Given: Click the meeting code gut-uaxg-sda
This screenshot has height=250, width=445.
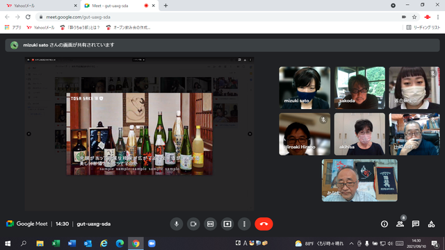Looking at the screenshot, I should [94, 224].
